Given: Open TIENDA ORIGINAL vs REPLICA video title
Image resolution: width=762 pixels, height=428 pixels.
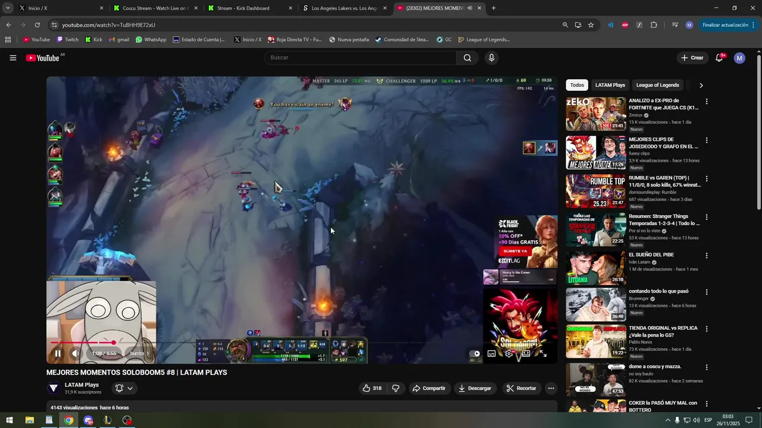Looking at the screenshot, I should coord(663,332).
